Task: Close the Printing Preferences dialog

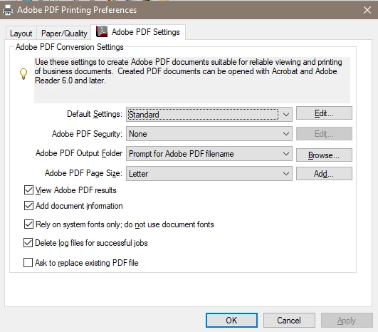Action: tap(367, 10)
